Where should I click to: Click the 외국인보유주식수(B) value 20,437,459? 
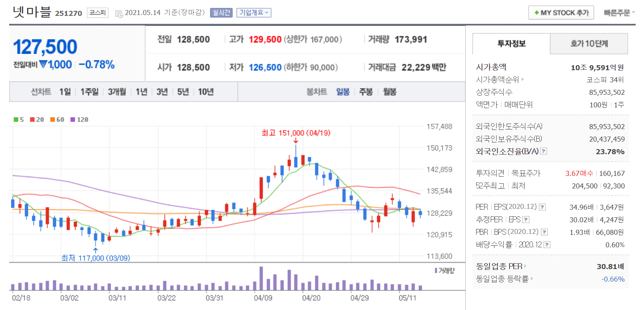point(607,139)
